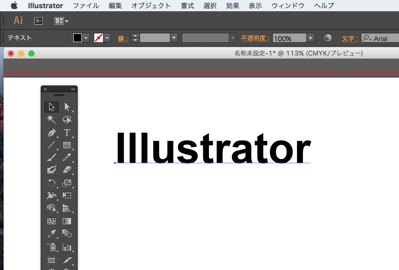The image size is (399, 270).
Task: Adjust stroke weight with stepper arrows
Action: click(x=135, y=38)
